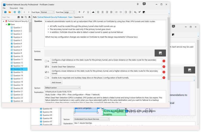Click the add exhibit button in background window

[x=189, y=70]
